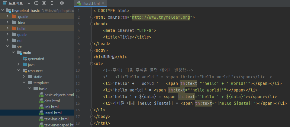Screen dimensions: 290x127
Task: Click th:text attribute on line 13
Action: pos(177,90)
